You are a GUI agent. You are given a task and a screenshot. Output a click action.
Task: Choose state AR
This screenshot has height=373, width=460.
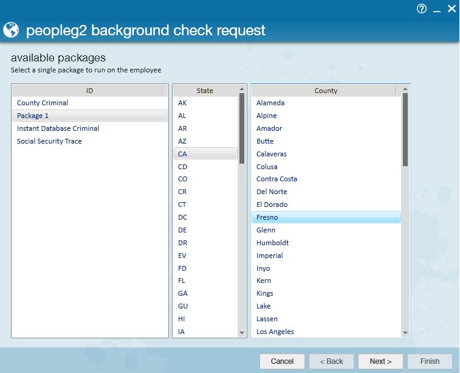coord(205,128)
